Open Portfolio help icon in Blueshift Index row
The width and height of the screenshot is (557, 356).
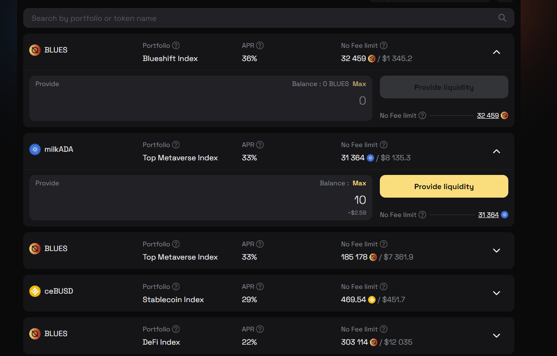point(176,45)
